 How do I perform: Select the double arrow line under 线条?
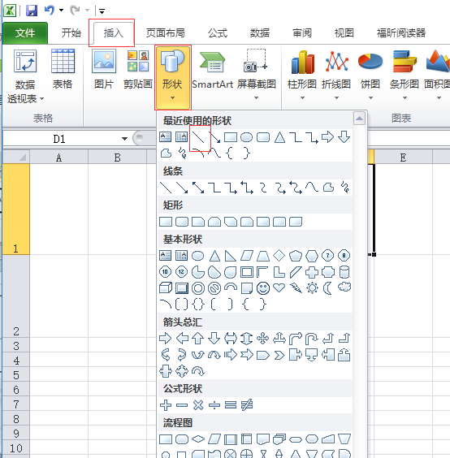198,188
